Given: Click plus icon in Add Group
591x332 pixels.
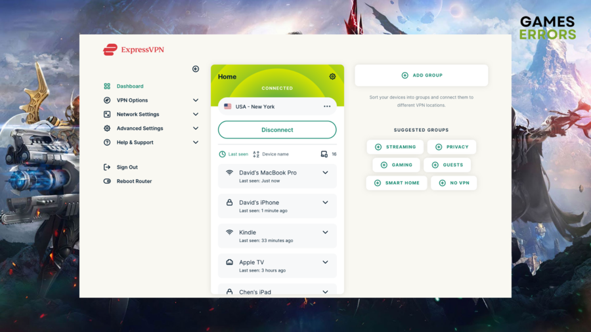Looking at the screenshot, I should pyautogui.click(x=405, y=75).
